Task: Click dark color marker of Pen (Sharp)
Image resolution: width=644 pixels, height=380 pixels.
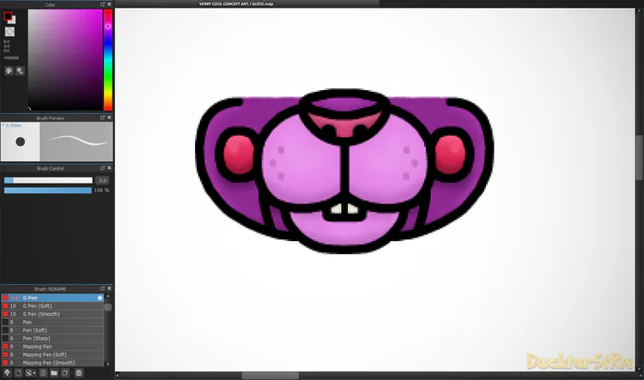Action: pos(5,339)
